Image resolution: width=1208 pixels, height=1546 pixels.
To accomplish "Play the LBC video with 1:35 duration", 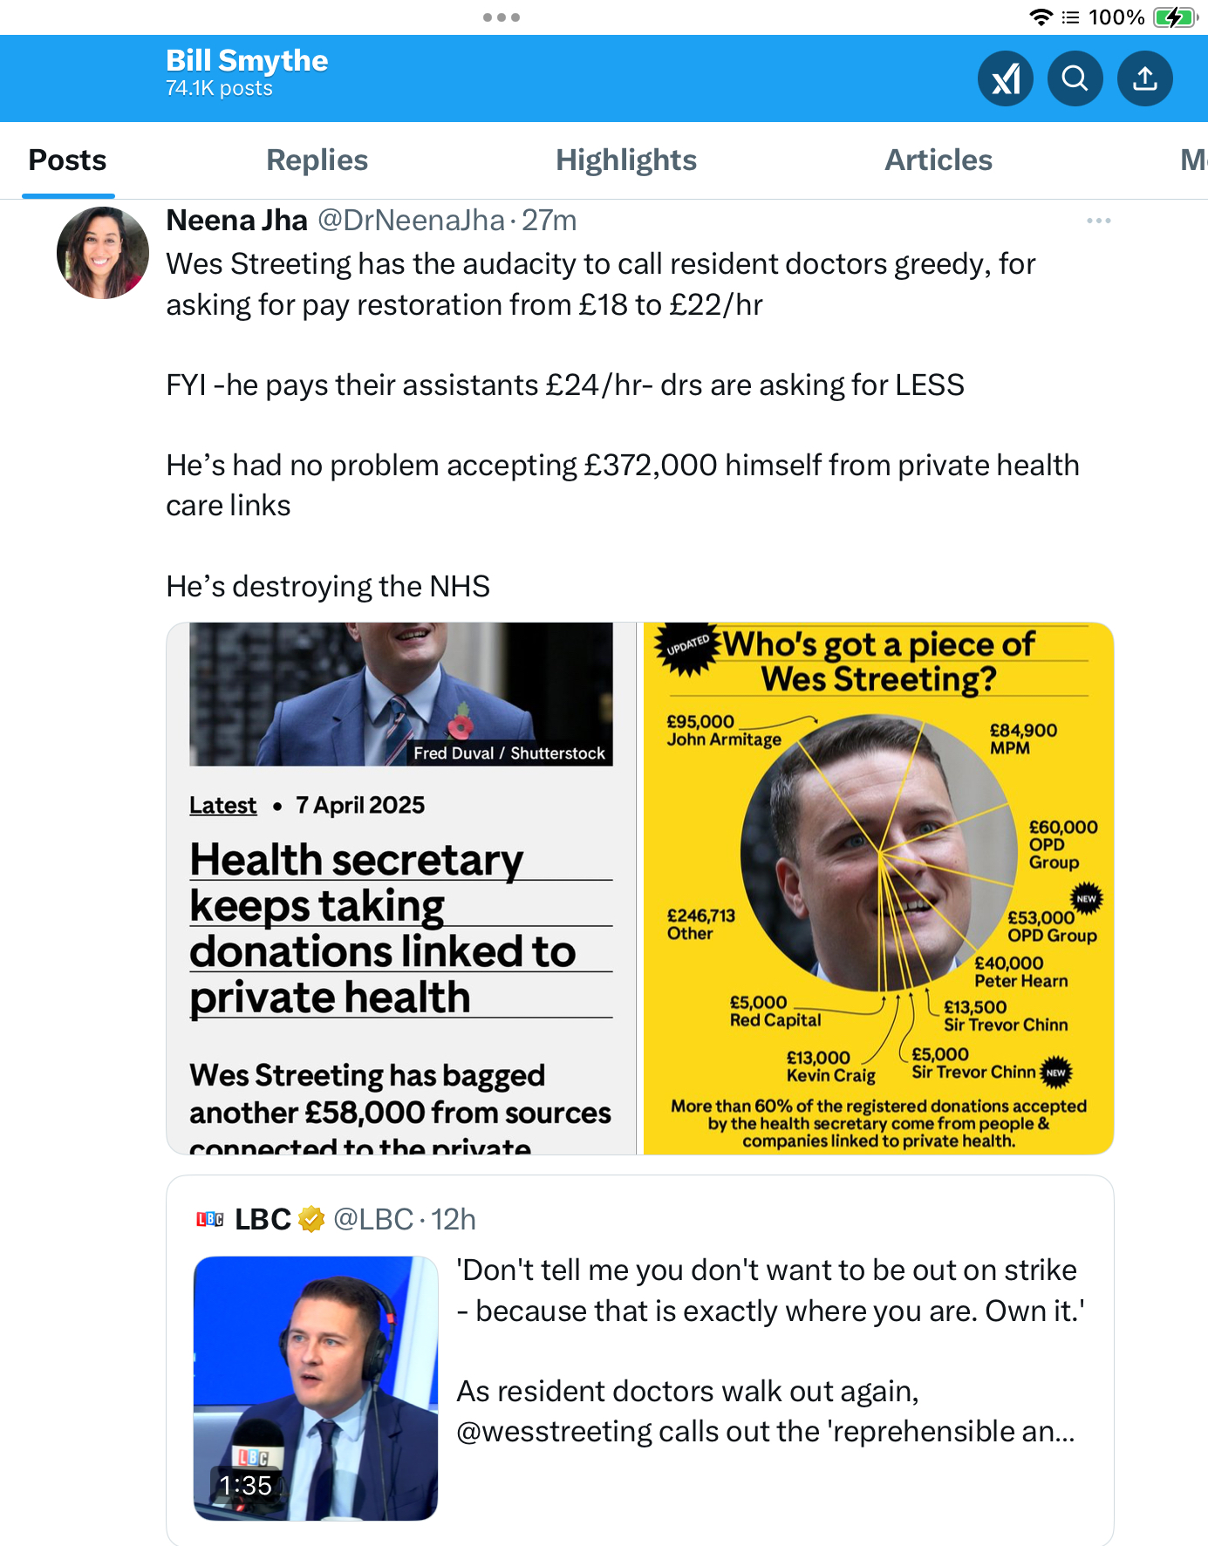I will point(316,1388).
